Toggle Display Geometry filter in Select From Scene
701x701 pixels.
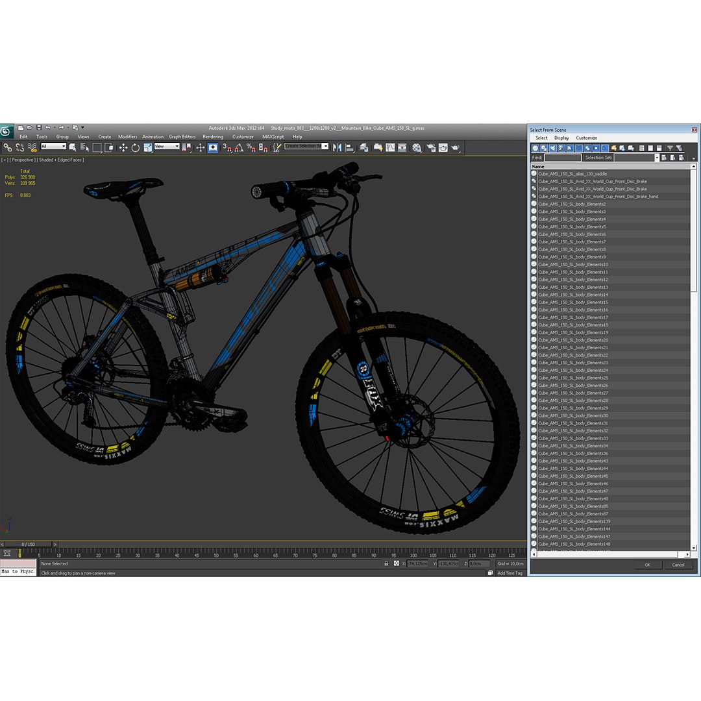[x=535, y=148]
